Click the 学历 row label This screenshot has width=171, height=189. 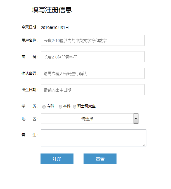pyautogui.click(x=30, y=106)
